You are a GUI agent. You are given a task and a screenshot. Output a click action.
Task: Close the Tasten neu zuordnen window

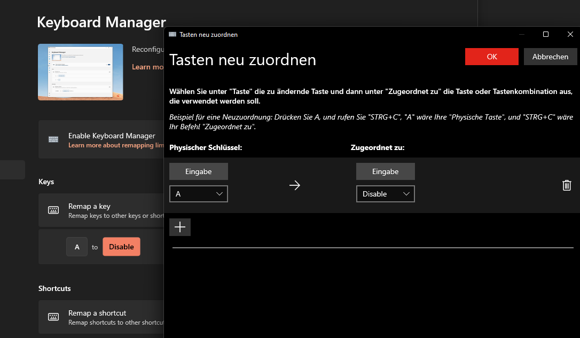(x=570, y=34)
